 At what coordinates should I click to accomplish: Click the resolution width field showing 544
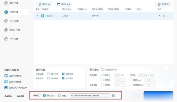(141, 75)
